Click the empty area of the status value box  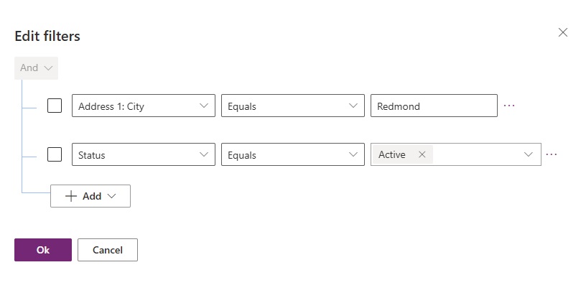point(477,154)
